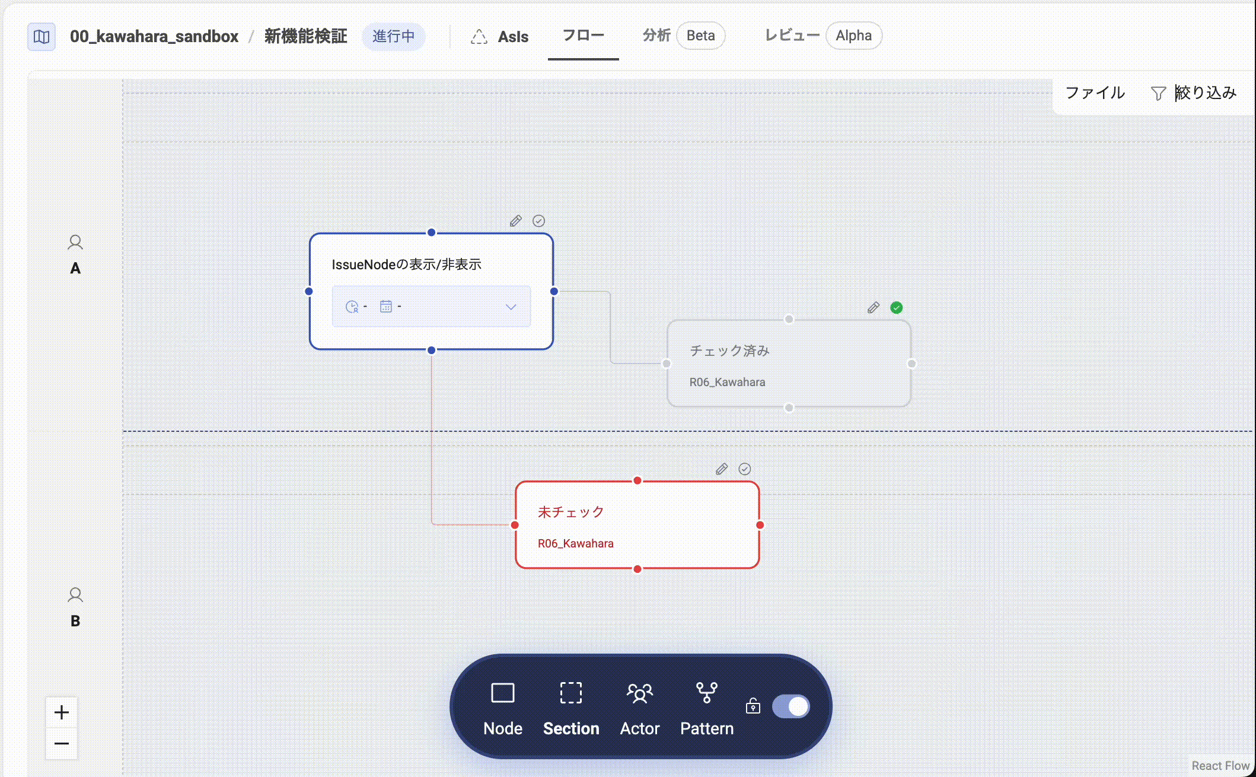Choose the Pattern tool

707,708
